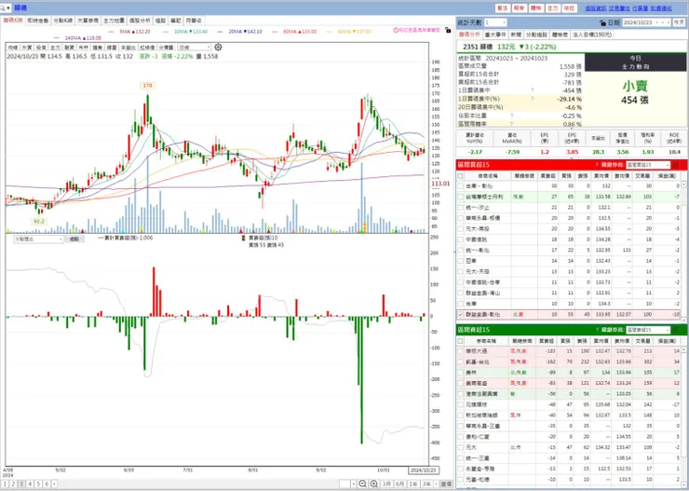Select page 6 in the bottom-left pager
This screenshot has height=491, width=689.
coord(47,484)
